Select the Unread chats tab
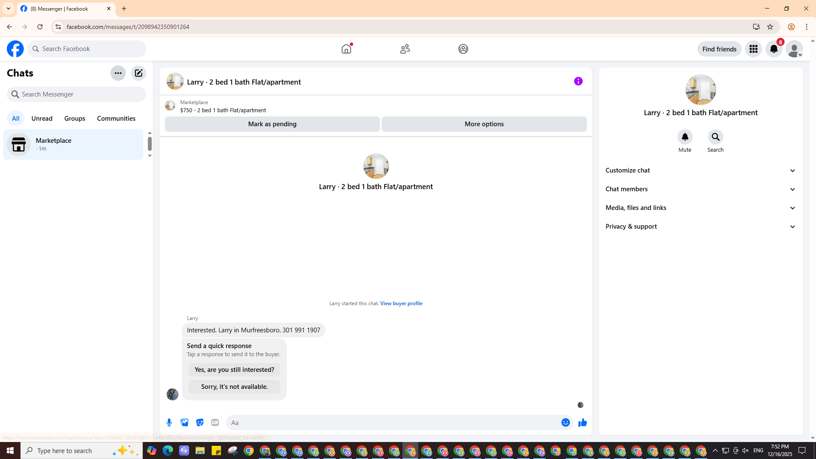This screenshot has height=459, width=816. tap(42, 118)
